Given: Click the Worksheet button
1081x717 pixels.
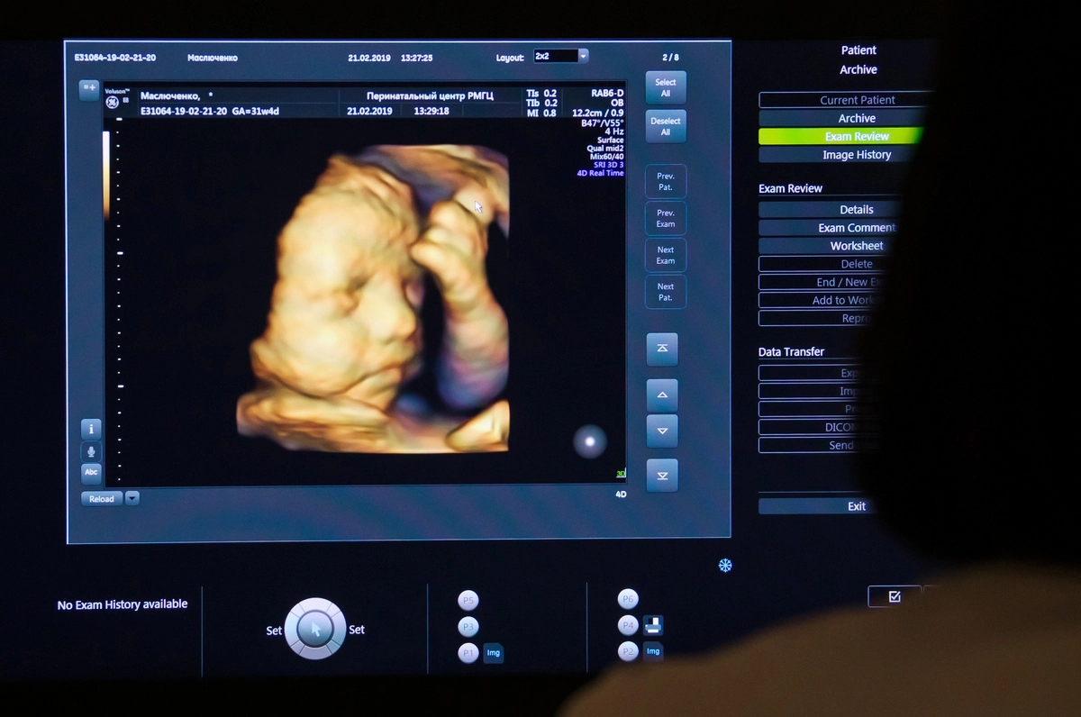Looking at the screenshot, I should [x=856, y=246].
